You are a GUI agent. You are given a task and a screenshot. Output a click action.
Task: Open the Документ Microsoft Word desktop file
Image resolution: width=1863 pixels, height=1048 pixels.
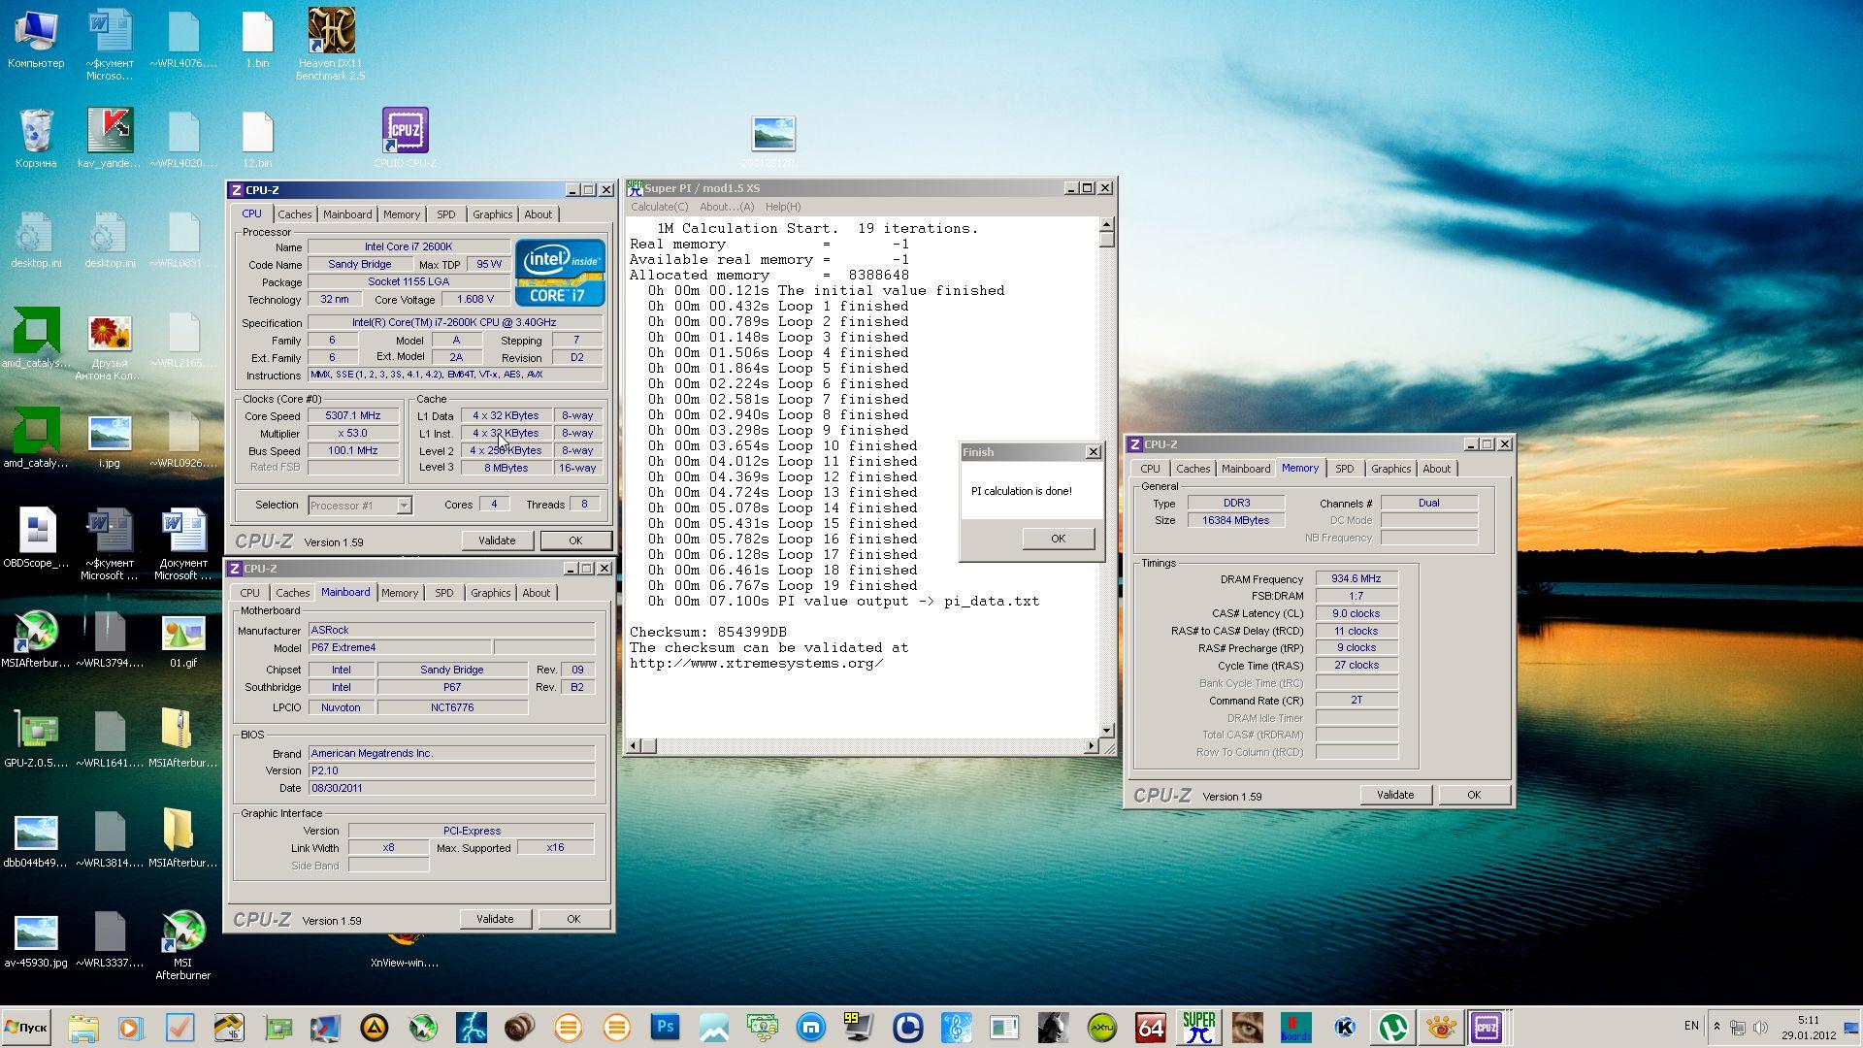point(183,543)
